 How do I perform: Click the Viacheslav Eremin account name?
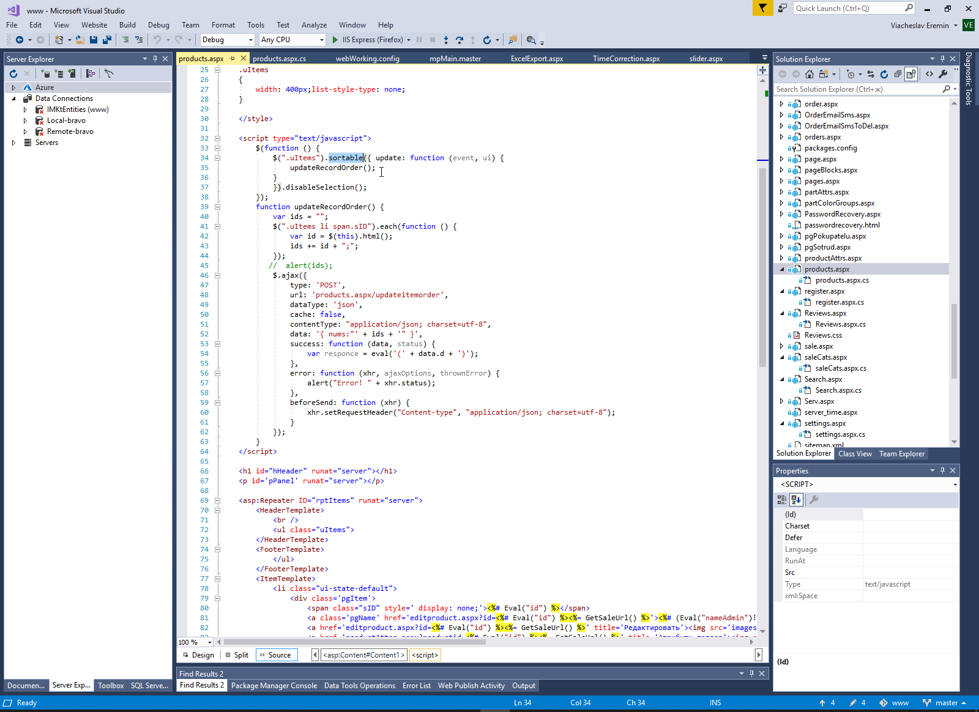[x=920, y=25]
